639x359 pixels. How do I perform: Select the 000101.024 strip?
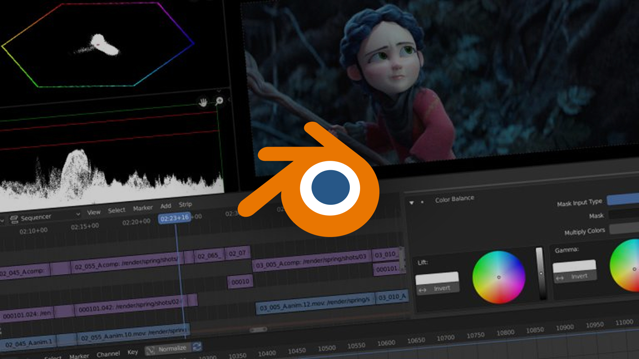[x=27, y=314]
